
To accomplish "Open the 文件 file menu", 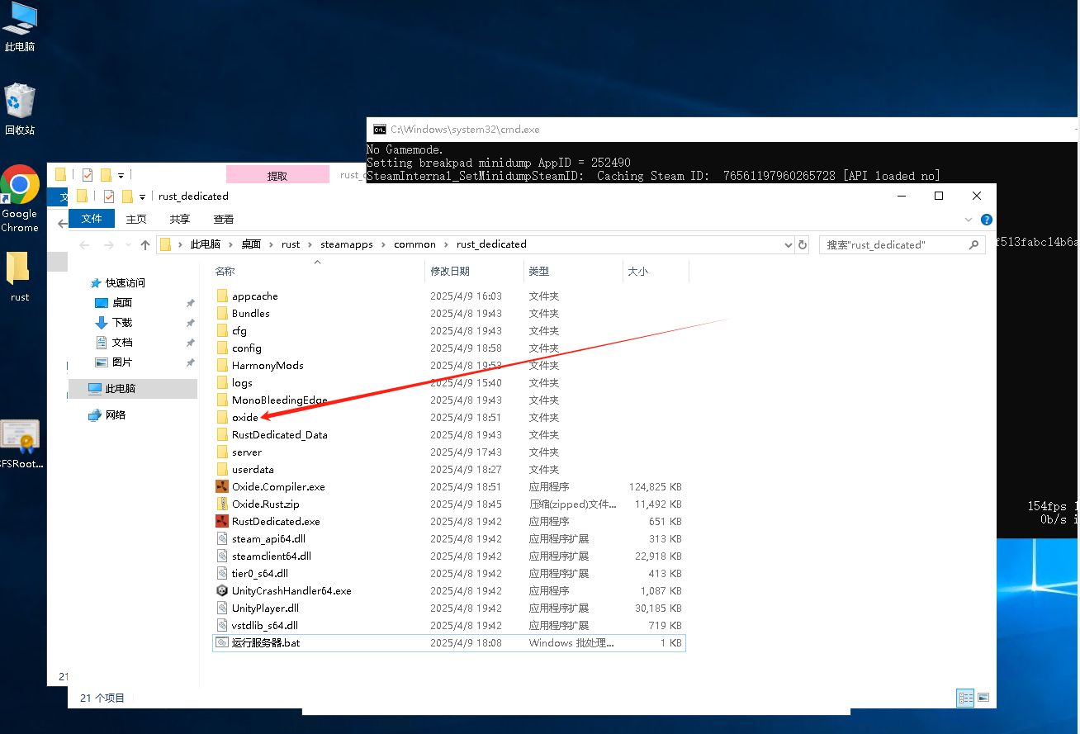I will [92, 219].
